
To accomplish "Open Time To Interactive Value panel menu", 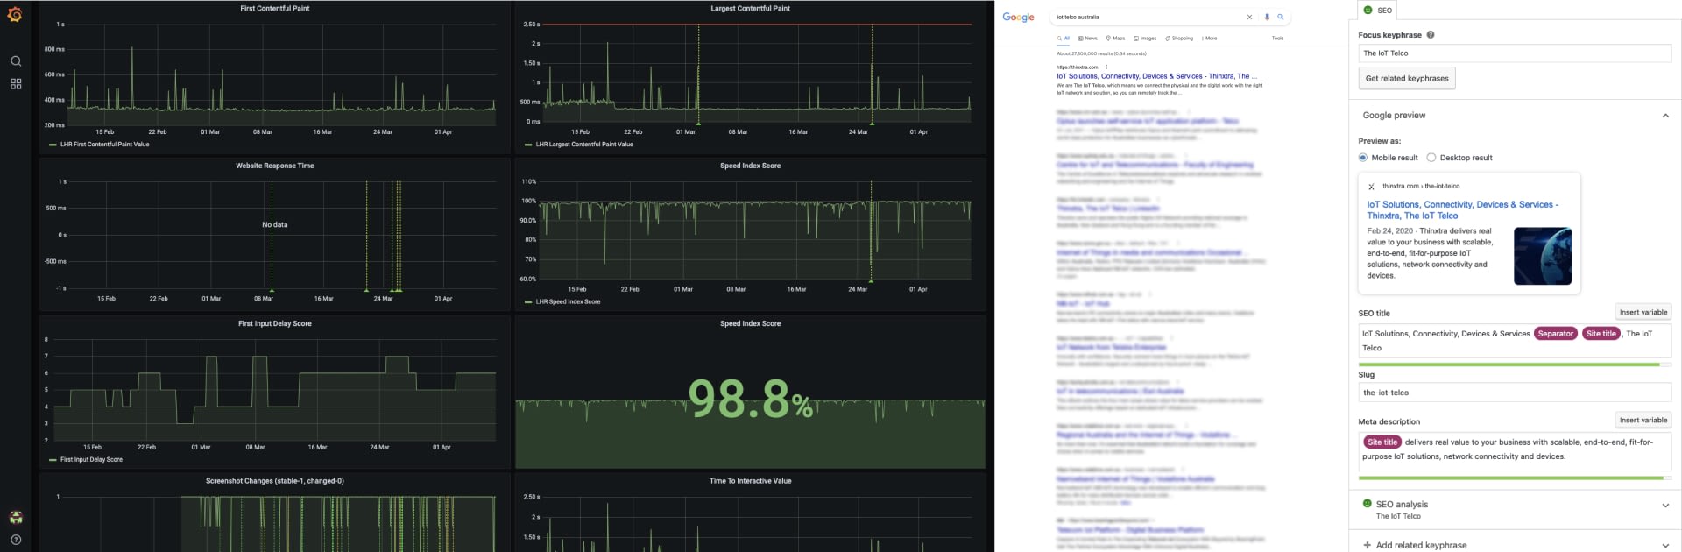I will click(750, 481).
